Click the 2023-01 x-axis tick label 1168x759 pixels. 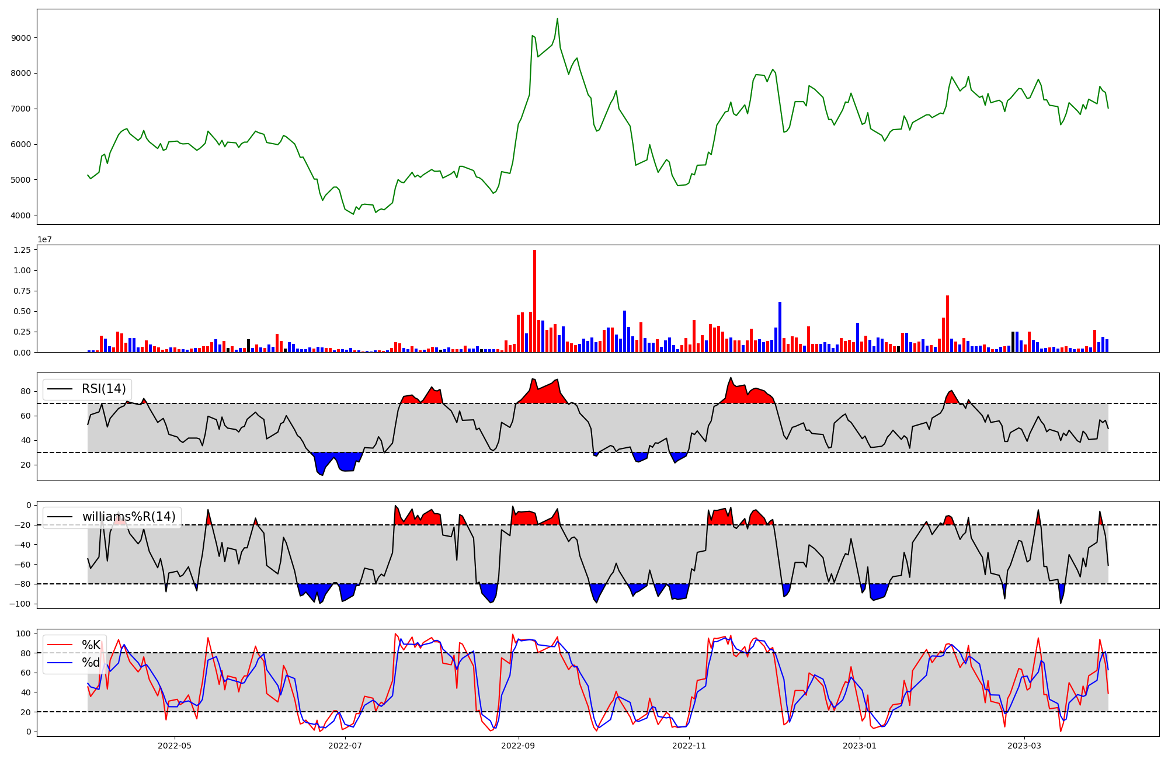pyautogui.click(x=860, y=746)
